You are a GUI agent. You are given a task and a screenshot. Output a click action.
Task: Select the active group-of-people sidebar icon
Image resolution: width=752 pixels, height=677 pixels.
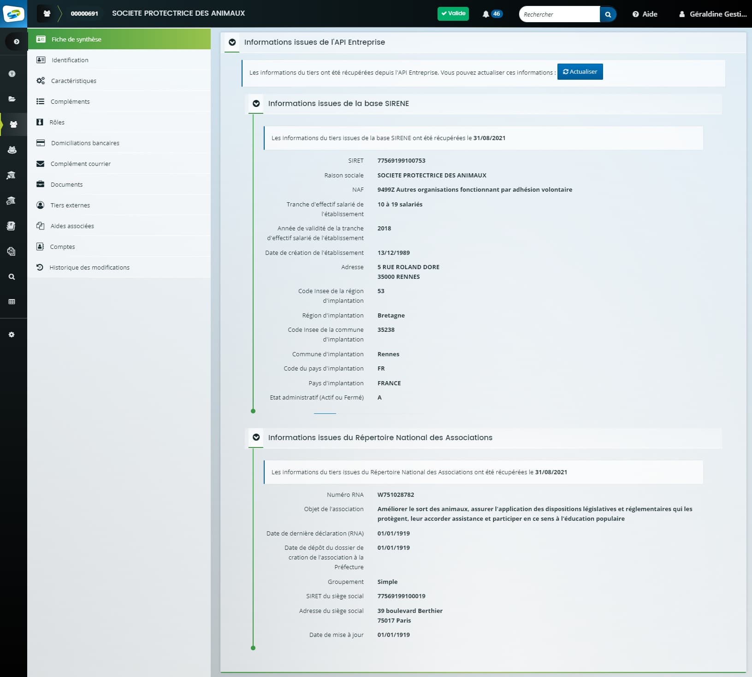pyautogui.click(x=13, y=124)
